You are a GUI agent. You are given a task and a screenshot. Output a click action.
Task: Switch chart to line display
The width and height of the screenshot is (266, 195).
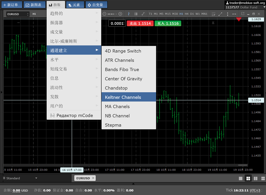click(143, 14)
